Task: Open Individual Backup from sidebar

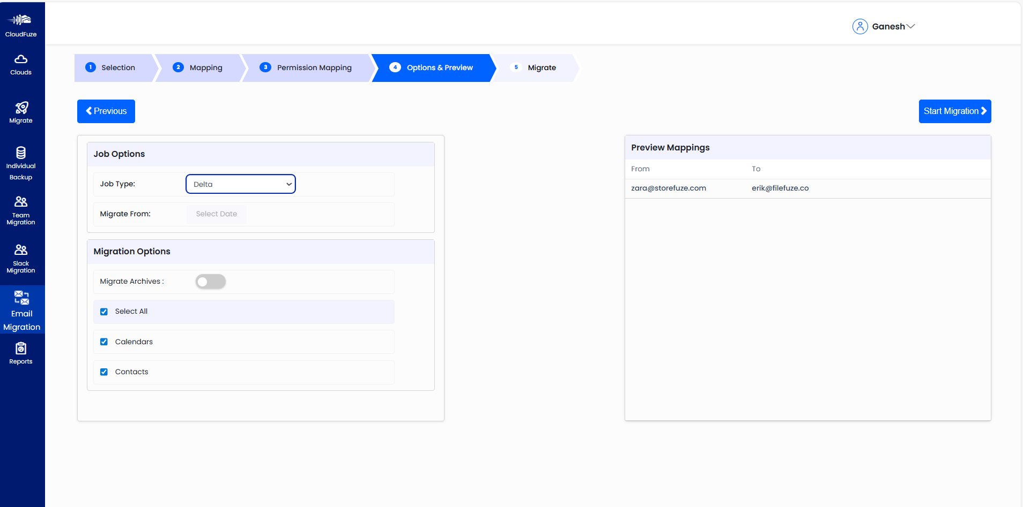Action: (x=21, y=160)
